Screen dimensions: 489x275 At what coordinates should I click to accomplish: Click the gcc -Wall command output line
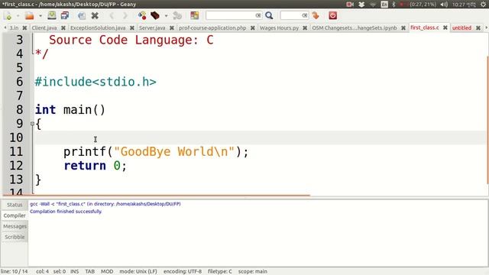[105, 204]
